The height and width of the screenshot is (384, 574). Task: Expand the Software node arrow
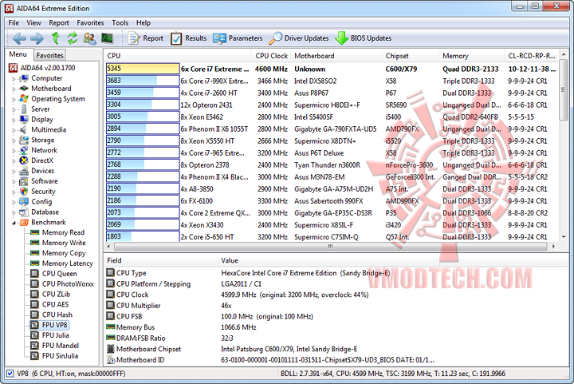coord(14,181)
